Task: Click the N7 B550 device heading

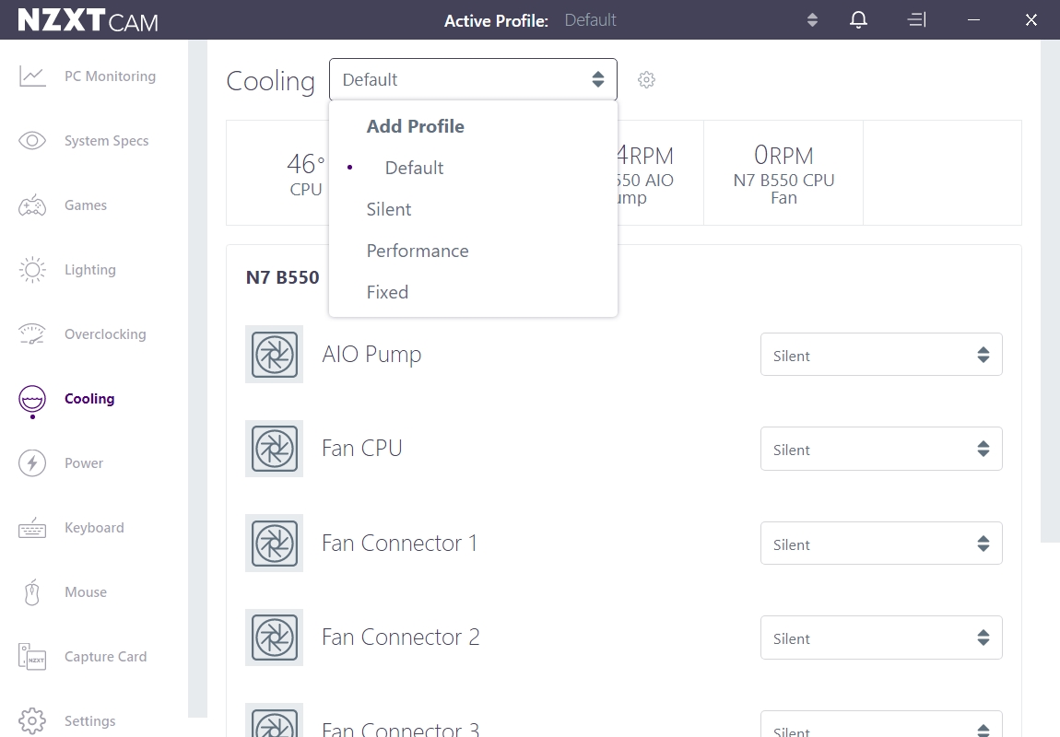Action: coord(283,277)
